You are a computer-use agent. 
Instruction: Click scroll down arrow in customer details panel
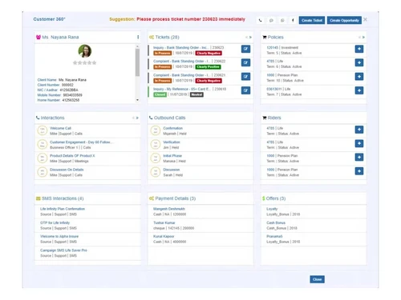click(137, 100)
